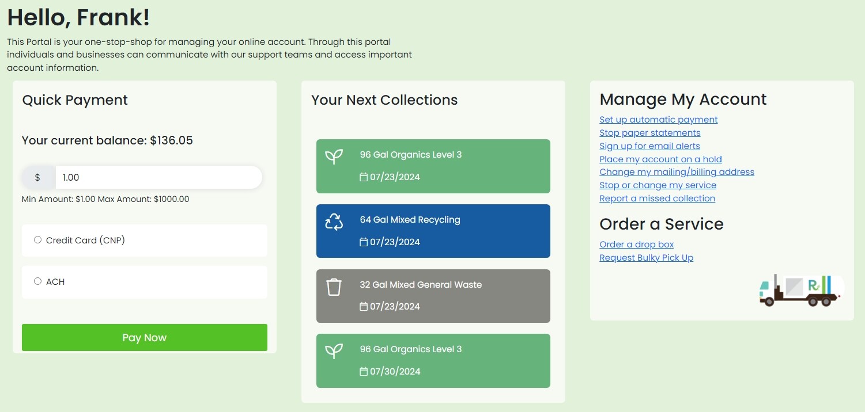Click the recycling arrows icon on the blue card
Image resolution: width=865 pixels, height=412 pixels.
tap(334, 222)
